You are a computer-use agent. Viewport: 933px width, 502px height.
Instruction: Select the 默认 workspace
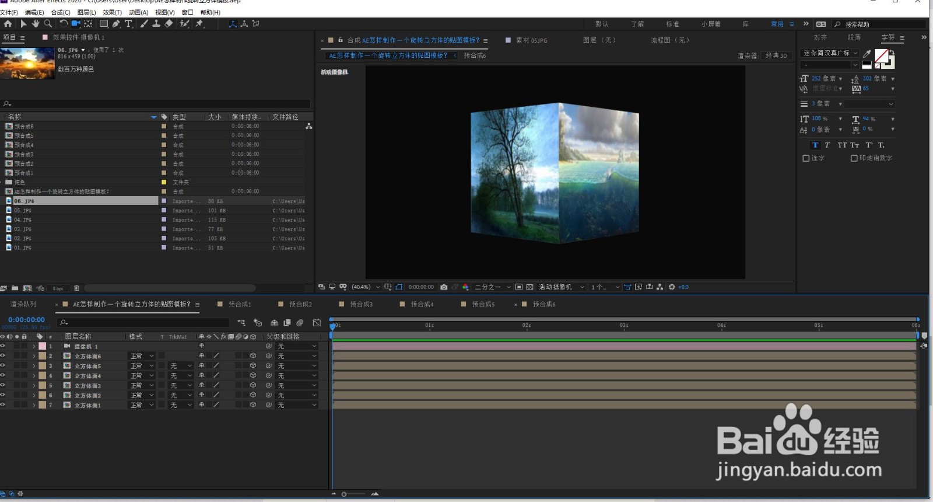click(x=602, y=24)
